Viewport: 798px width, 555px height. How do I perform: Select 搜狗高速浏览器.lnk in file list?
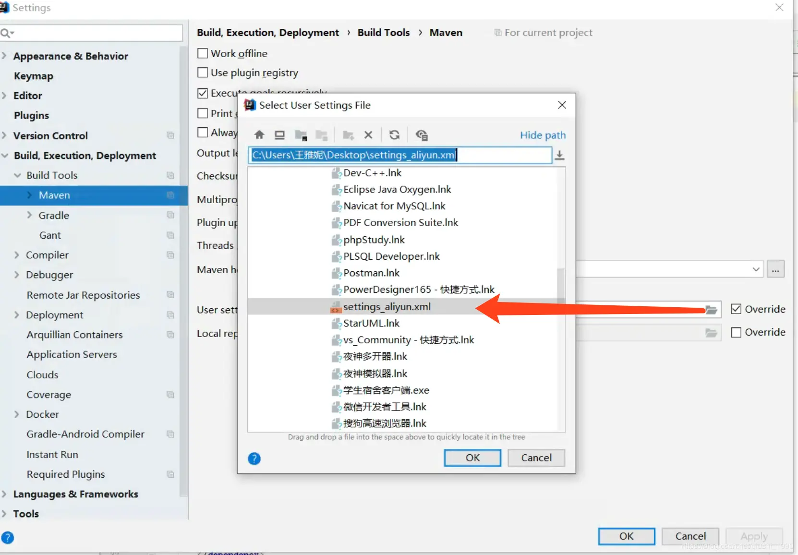tap(385, 423)
